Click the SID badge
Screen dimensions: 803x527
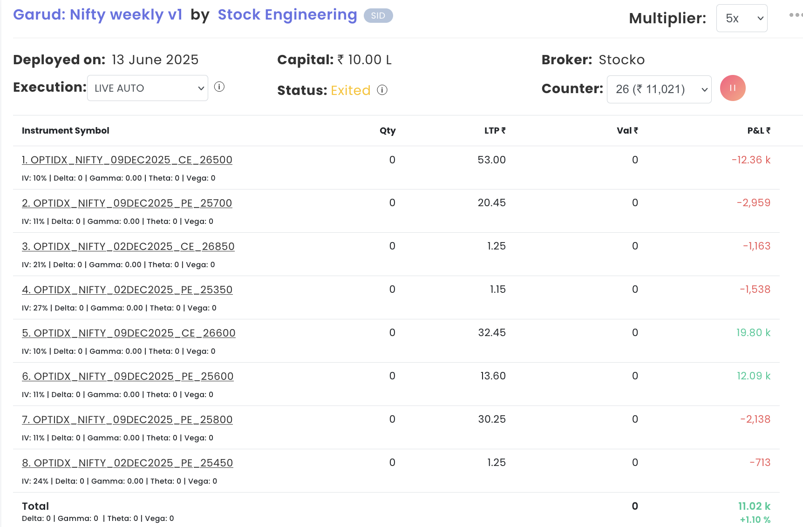[378, 16]
